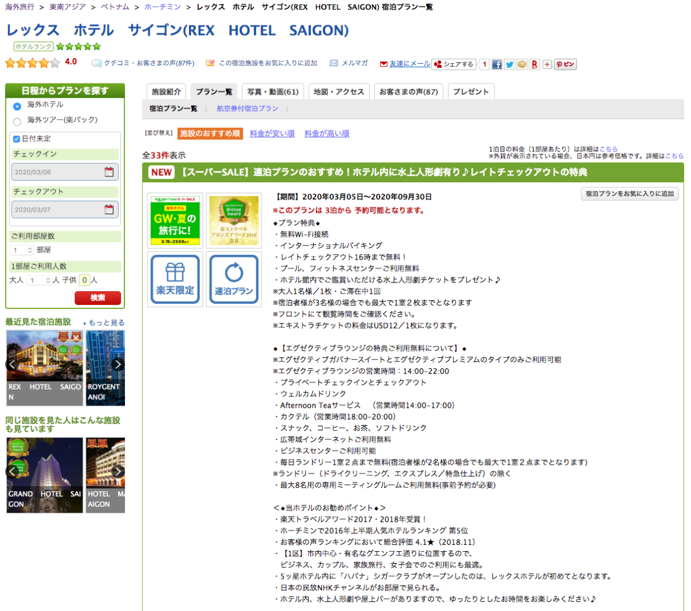Click the red mail icon before 友達にメール
Screen dimensions: 691x611
pos(384,64)
